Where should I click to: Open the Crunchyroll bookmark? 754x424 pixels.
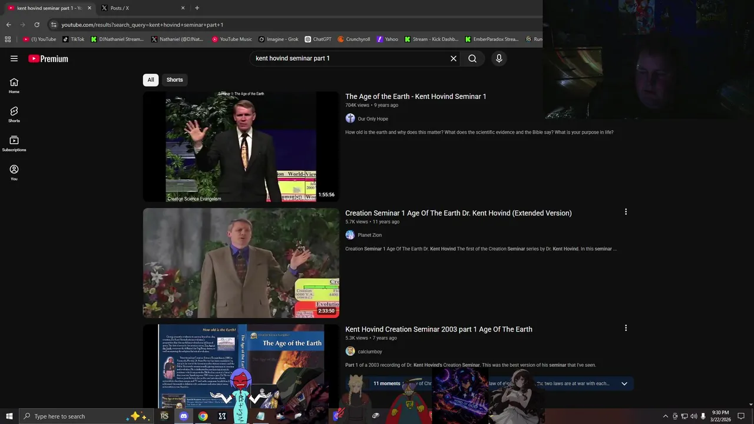[353, 39]
